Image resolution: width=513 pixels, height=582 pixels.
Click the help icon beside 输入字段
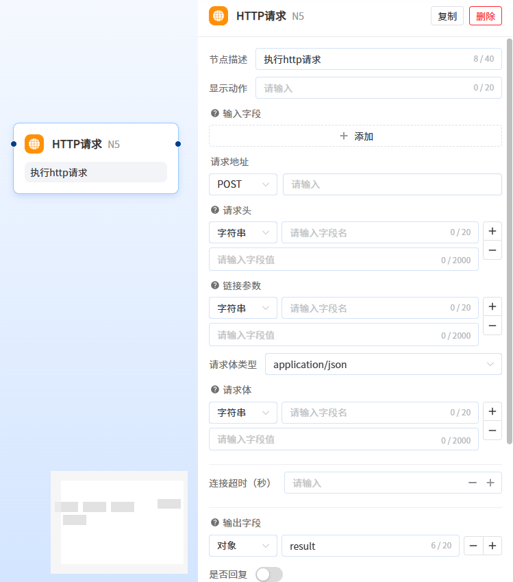click(x=215, y=114)
